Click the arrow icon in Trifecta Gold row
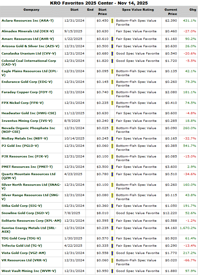The height and width of the screenshot is (275, 198). coord(112,246)
